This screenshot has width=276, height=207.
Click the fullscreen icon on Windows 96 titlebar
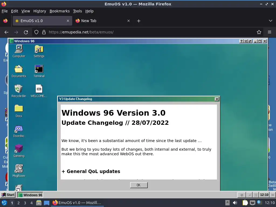pyautogui.click(x=246, y=41)
